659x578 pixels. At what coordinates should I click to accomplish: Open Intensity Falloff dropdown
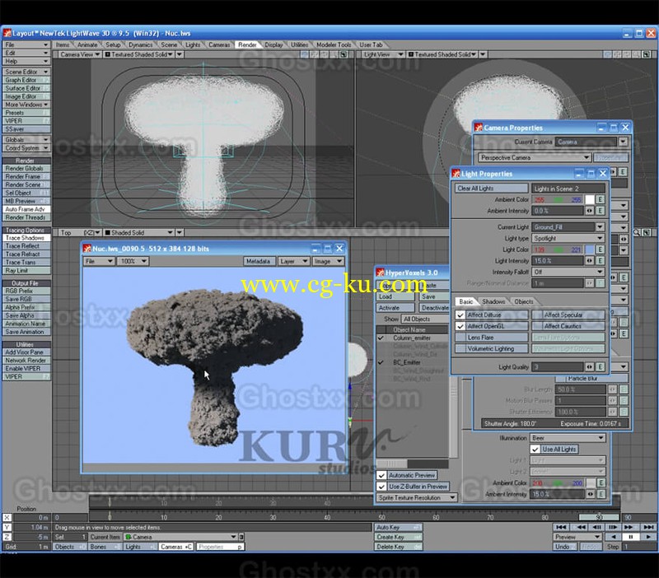[568, 273]
